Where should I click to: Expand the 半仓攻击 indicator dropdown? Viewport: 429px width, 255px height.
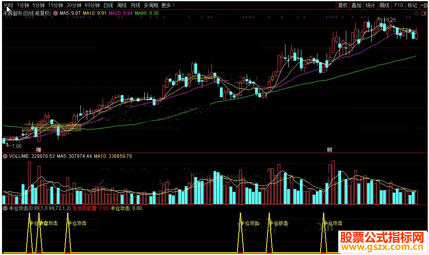click(x=5, y=208)
